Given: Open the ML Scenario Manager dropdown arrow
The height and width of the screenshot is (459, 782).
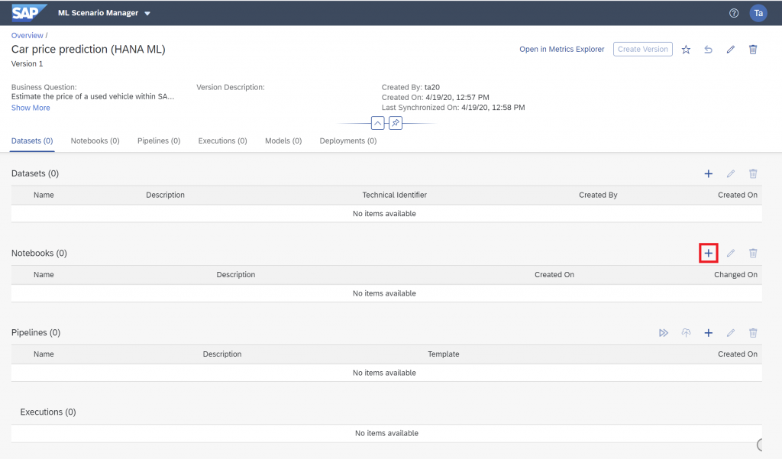Looking at the screenshot, I should point(147,14).
